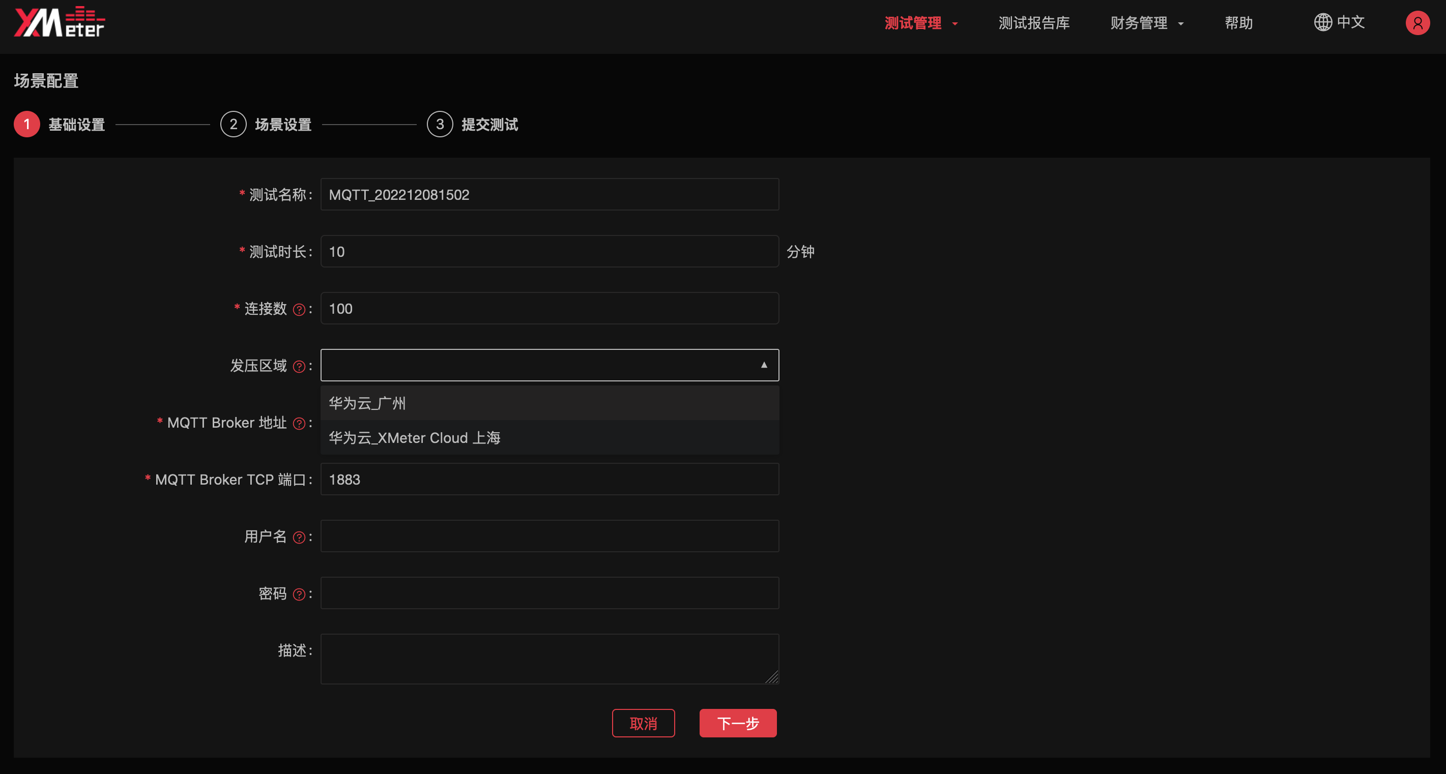Click into the 描述 text area
The image size is (1446, 774).
tap(550, 659)
